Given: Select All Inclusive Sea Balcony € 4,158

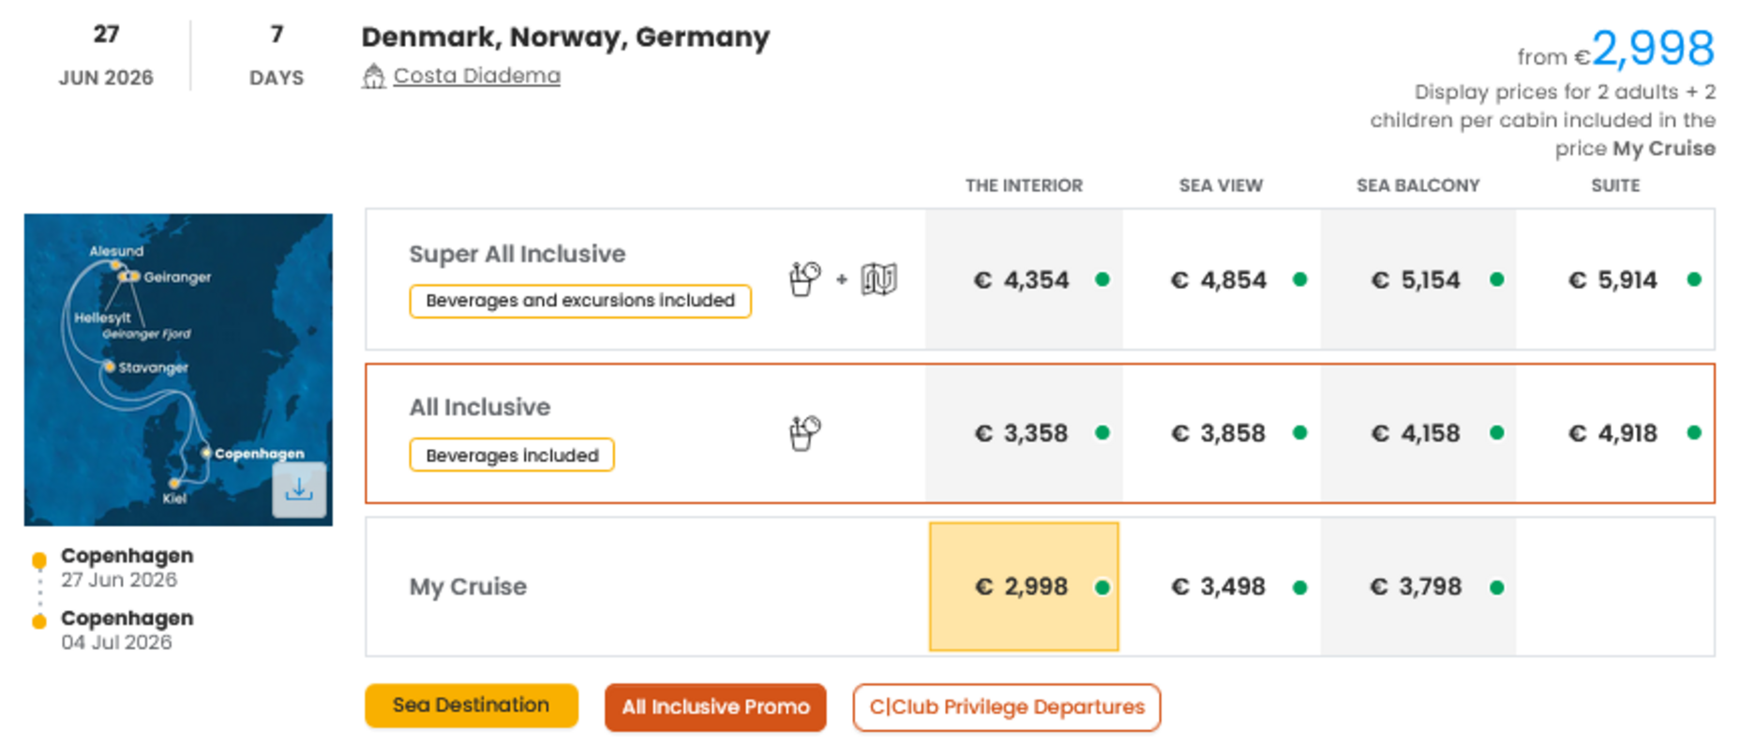Looking at the screenshot, I should point(1416,433).
